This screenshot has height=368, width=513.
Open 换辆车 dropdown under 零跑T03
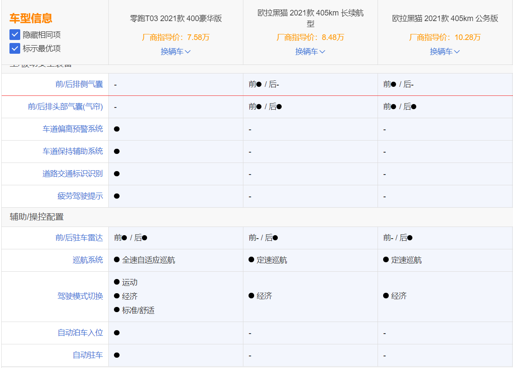176,51
